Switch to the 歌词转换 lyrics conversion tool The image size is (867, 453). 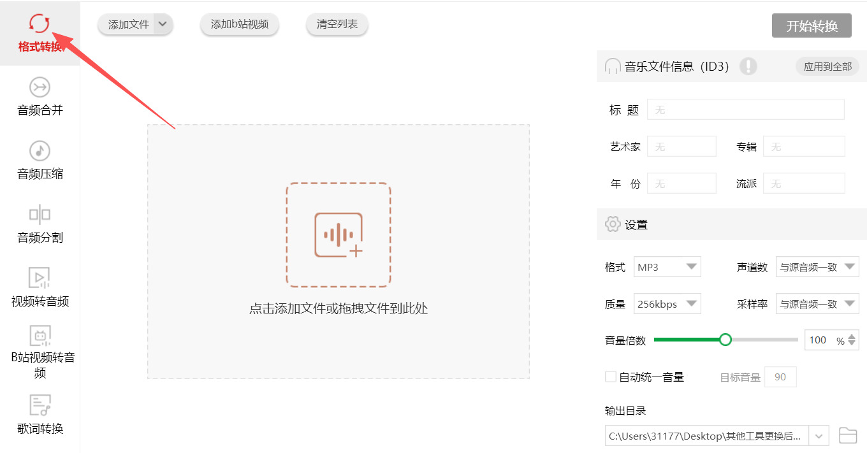pyautogui.click(x=40, y=414)
